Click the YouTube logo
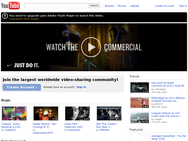The image size is (188, 141). [x=10, y=5]
